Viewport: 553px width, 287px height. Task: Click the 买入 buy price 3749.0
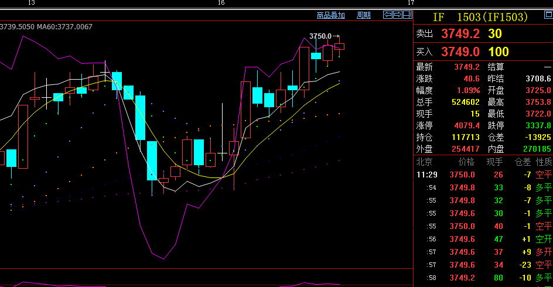click(x=460, y=52)
